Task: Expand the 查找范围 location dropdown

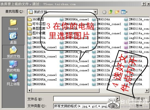Action: point(95,12)
